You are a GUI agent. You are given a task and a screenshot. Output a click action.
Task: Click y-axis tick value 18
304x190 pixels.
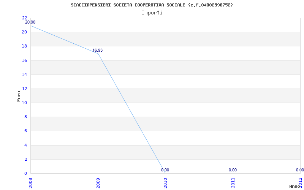(24, 46)
